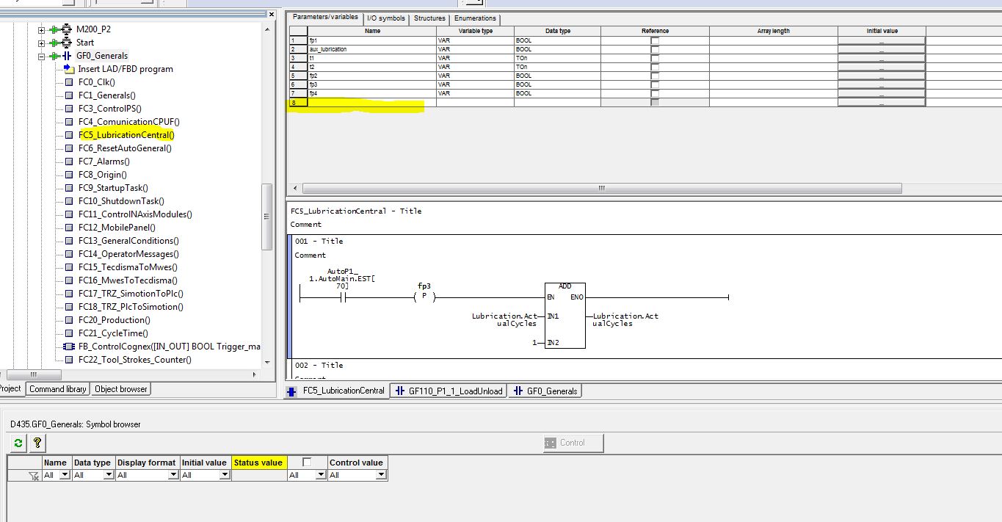The image size is (1002, 522).
Task: Open the GF110_P1_1_LoadUnload editor tab
Action: 449,391
